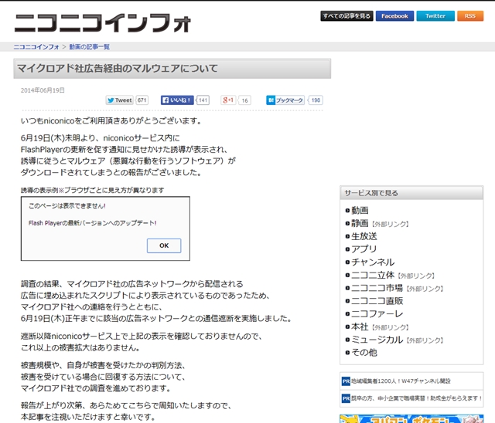Click the Google plus count 16

(x=244, y=100)
